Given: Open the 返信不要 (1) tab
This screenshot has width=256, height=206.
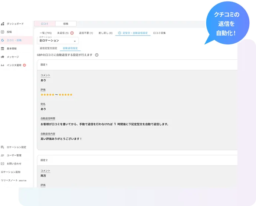Looking at the screenshot, I should (x=86, y=33).
